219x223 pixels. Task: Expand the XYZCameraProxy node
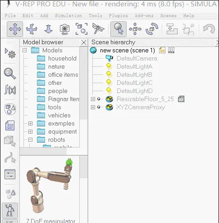(93, 107)
